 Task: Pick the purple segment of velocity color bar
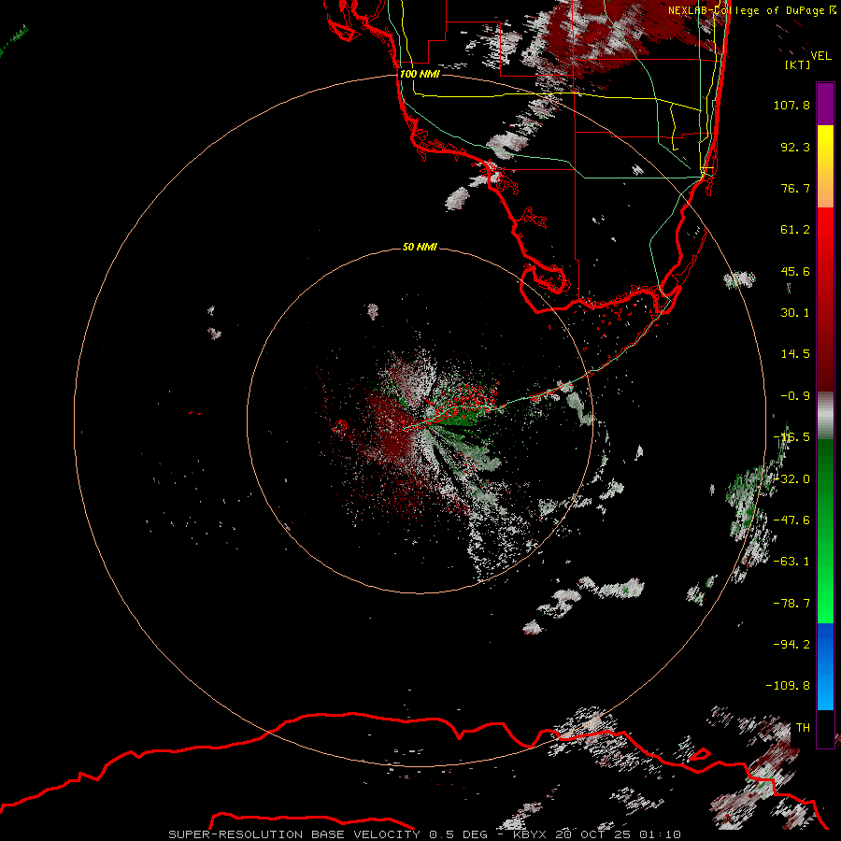coord(825,105)
